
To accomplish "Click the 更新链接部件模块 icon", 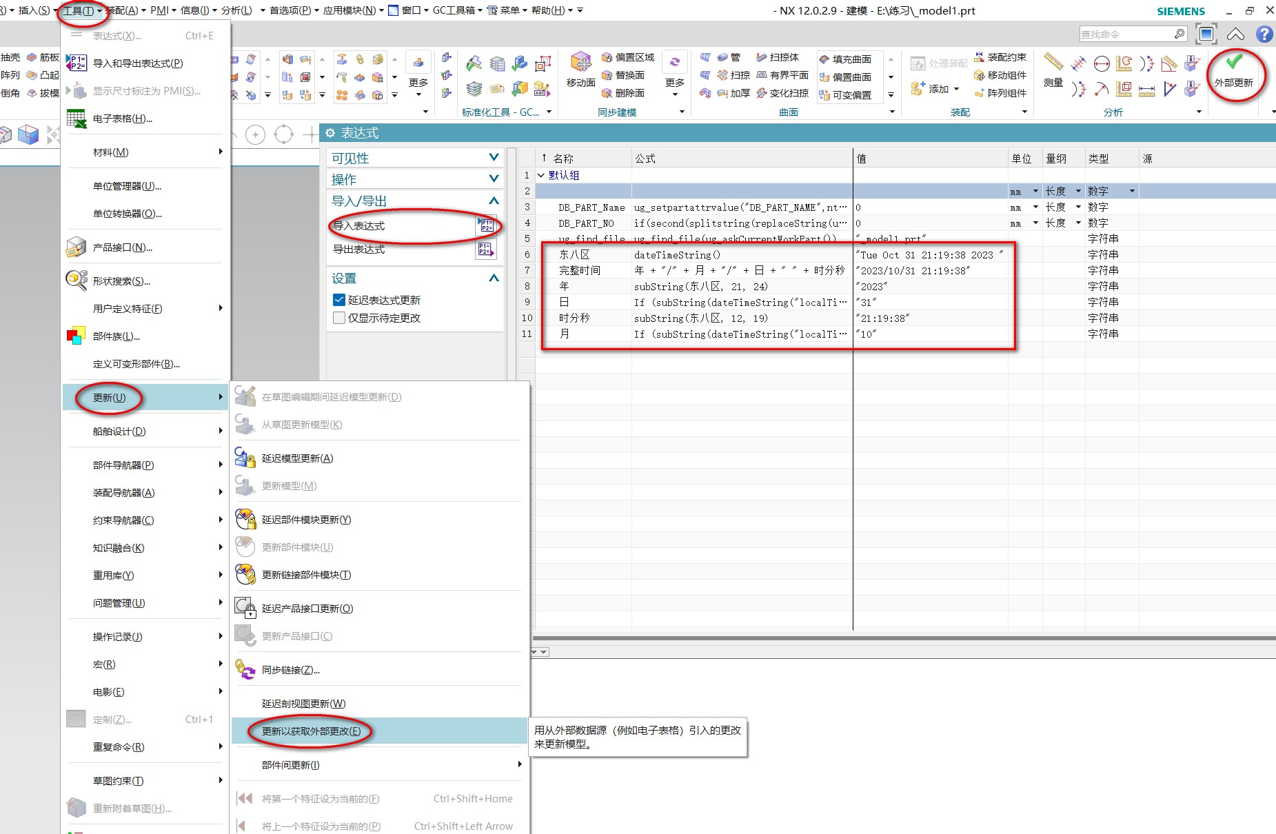I will click(245, 574).
